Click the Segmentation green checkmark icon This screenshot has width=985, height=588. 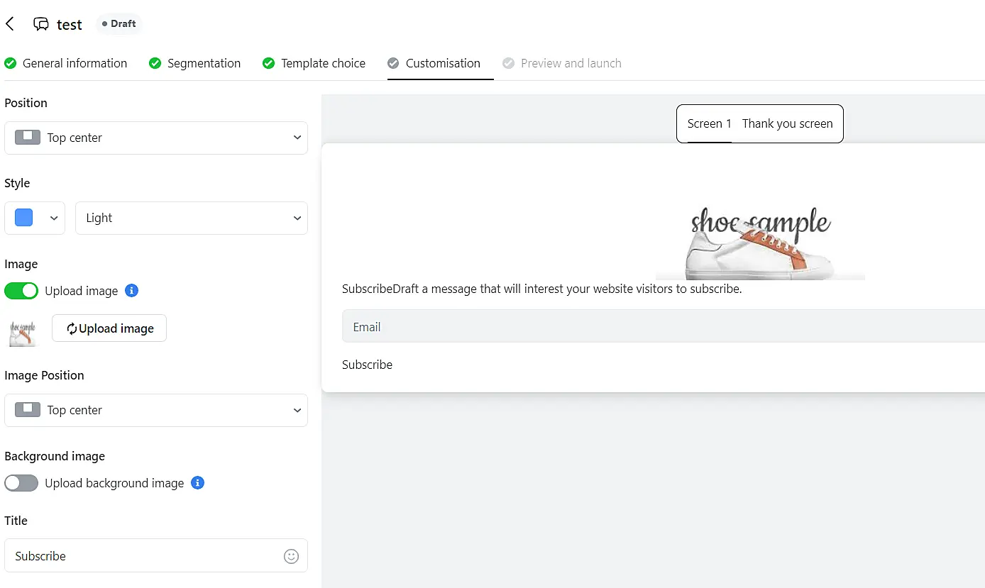coord(155,63)
